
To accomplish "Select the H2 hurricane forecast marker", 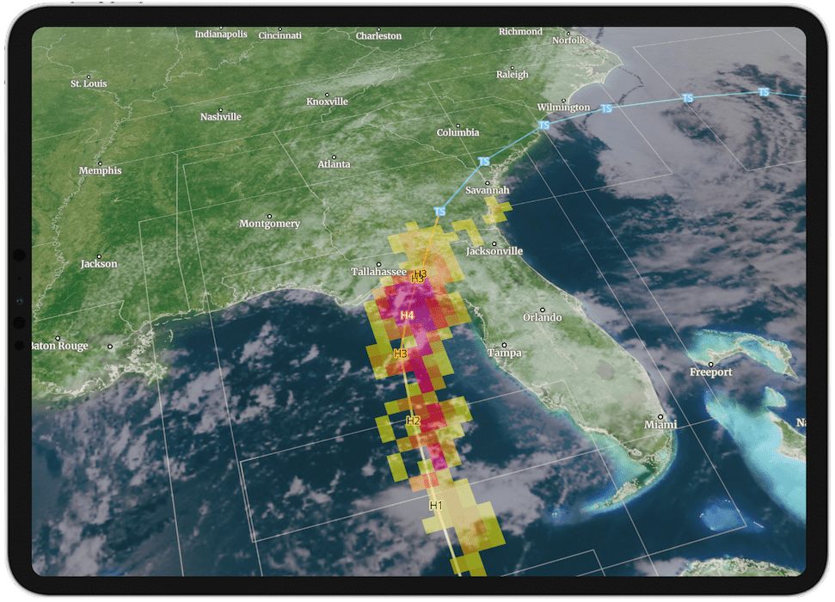I will click(413, 421).
